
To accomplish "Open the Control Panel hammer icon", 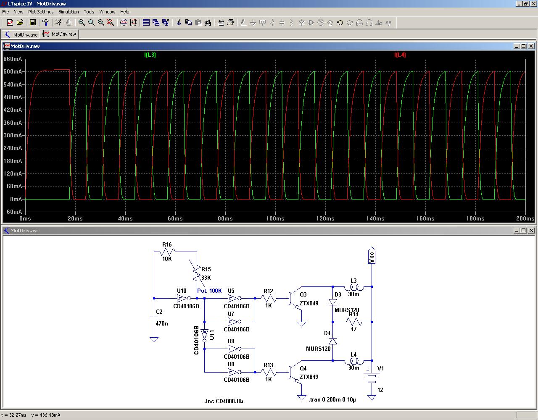I will (x=46, y=23).
